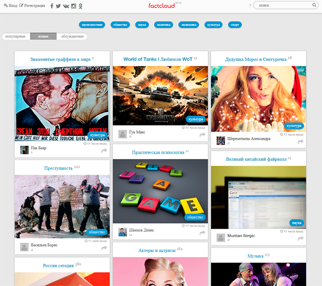Click наука tag on laptop image
This screenshot has height=286, width=322.
click(296, 223)
